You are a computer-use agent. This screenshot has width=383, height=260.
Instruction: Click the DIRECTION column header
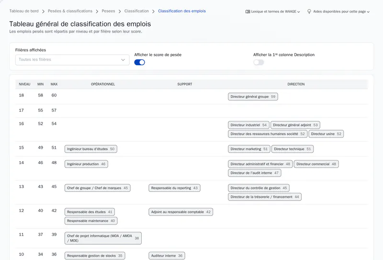coord(296,84)
